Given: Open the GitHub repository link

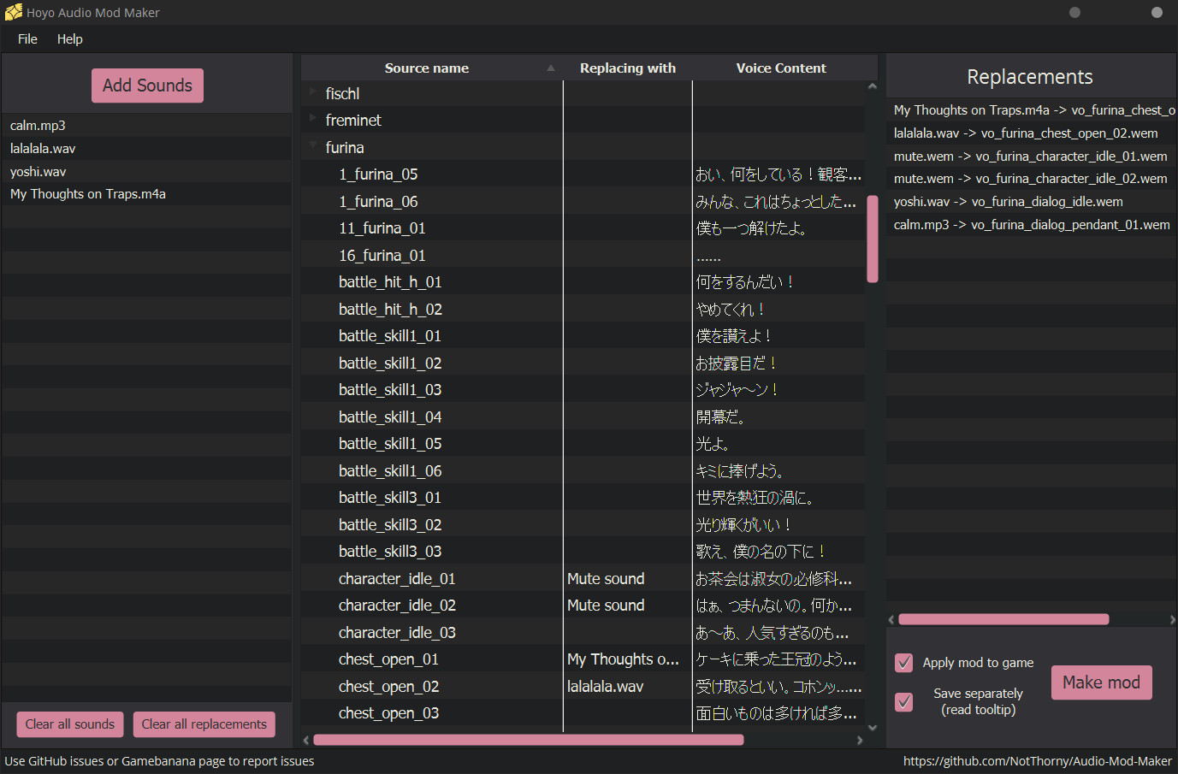Looking at the screenshot, I should 1038,760.
